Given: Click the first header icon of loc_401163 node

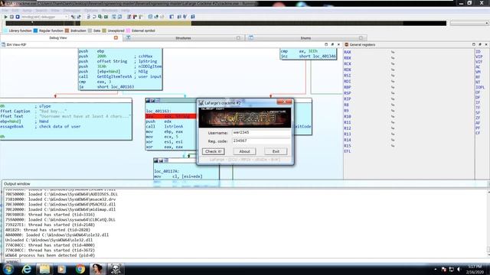Looking at the screenshot, I should (148, 100).
